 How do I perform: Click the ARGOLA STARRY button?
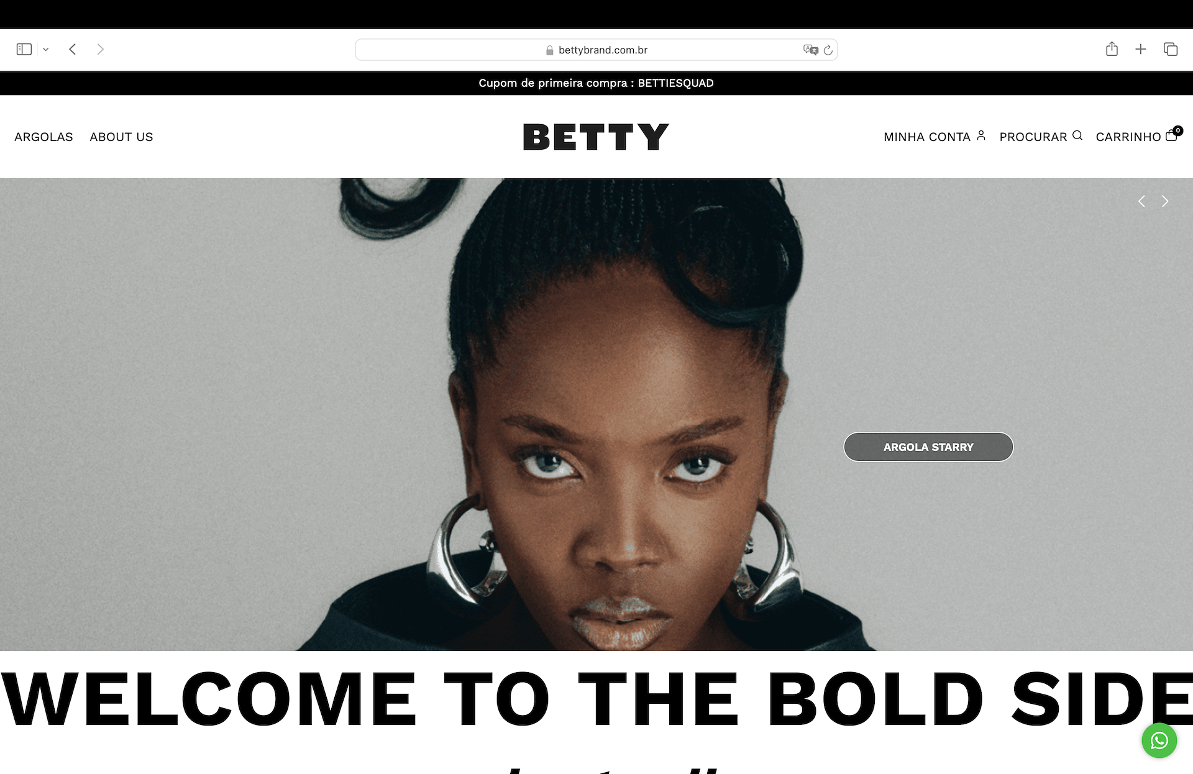click(928, 447)
